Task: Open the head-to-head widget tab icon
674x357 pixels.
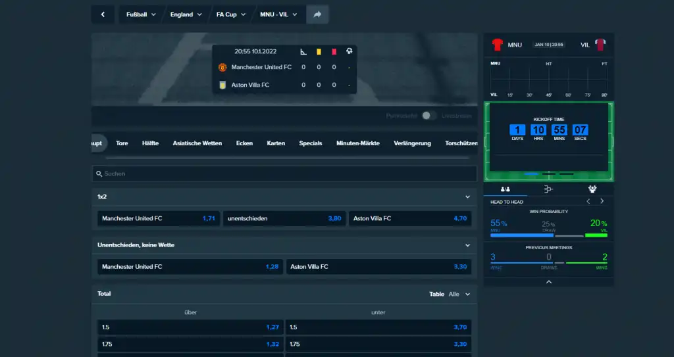Action: [505, 189]
